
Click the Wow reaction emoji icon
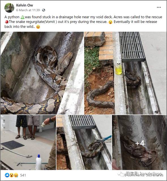tap(11, 175)
